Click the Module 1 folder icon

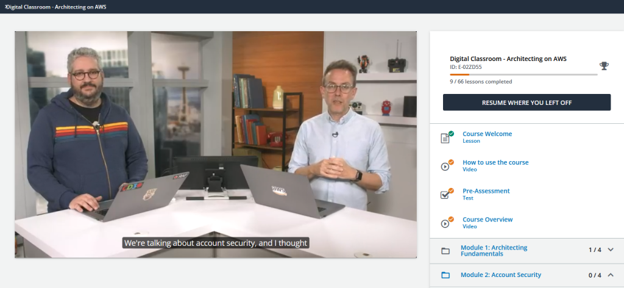click(x=445, y=250)
